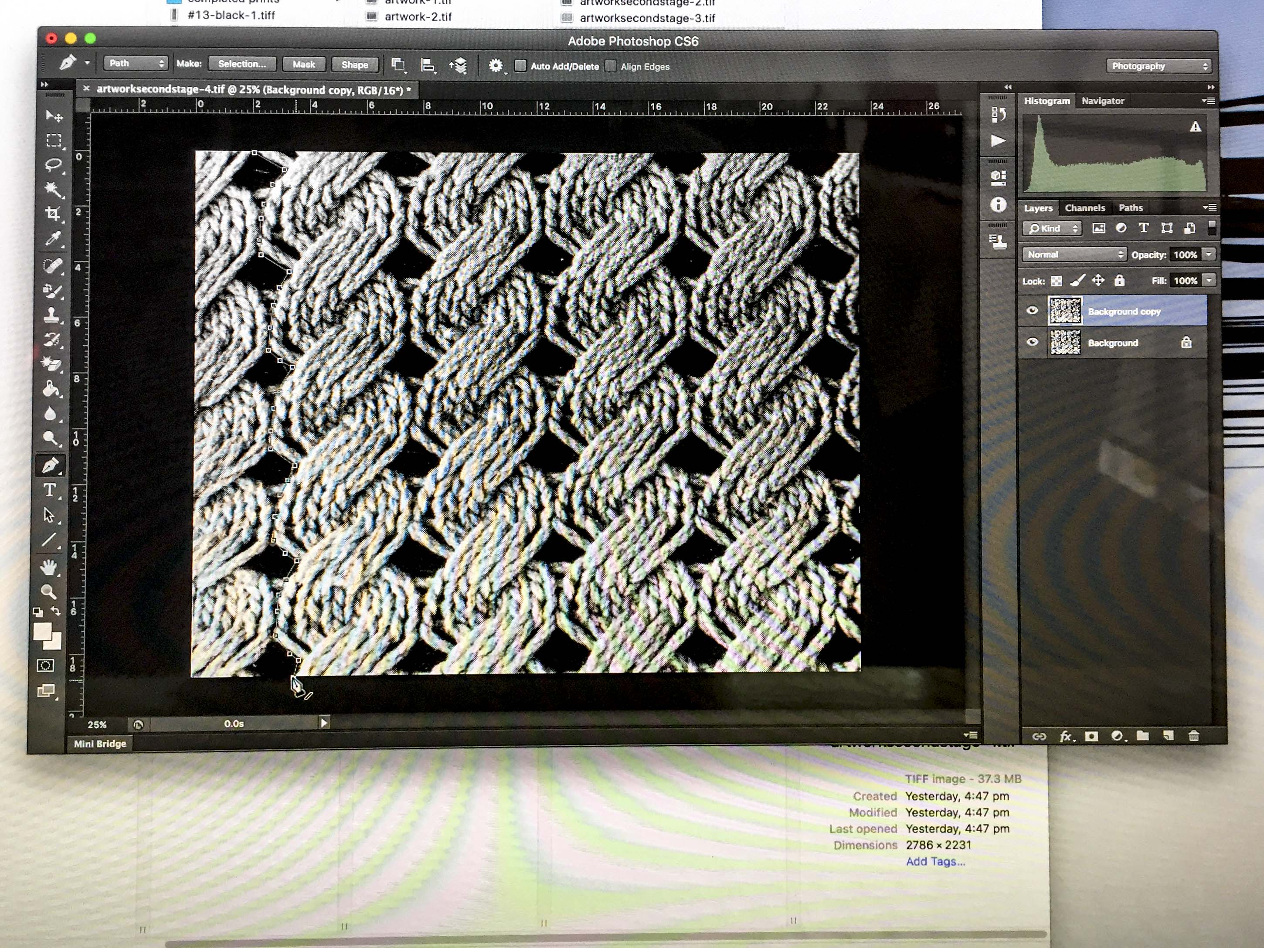Create a new layer
Image resolution: width=1264 pixels, height=948 pixels.
(x=1168, y=735)
